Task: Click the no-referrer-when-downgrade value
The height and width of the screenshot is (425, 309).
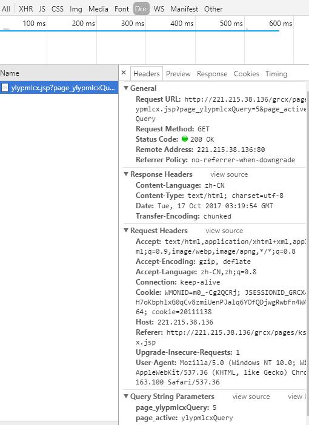Action: [x=243, y=160]
